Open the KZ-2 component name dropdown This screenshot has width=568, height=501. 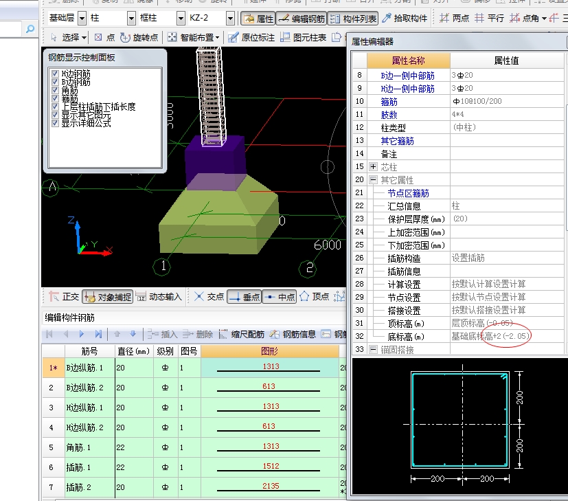230,18
